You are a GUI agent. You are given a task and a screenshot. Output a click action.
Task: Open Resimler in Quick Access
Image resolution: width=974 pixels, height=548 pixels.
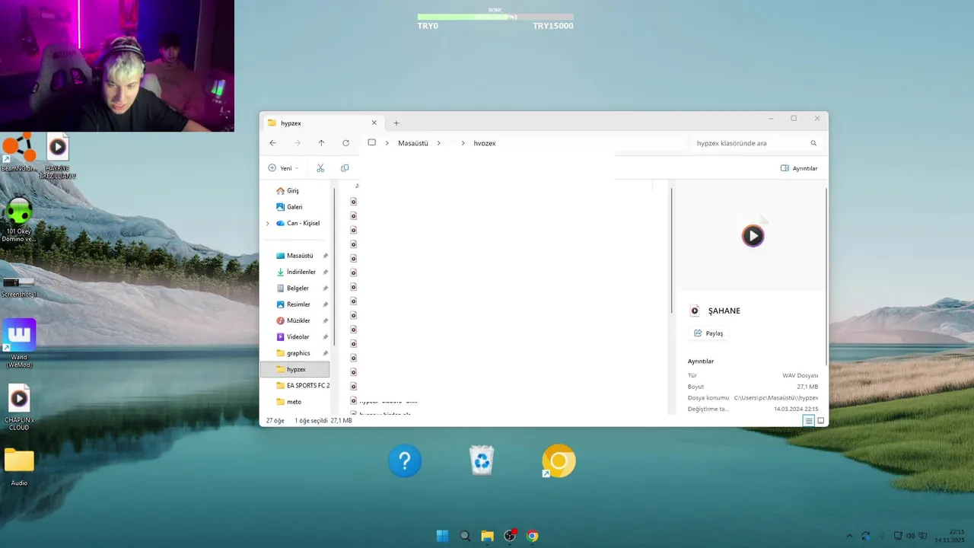pos(298,304)
